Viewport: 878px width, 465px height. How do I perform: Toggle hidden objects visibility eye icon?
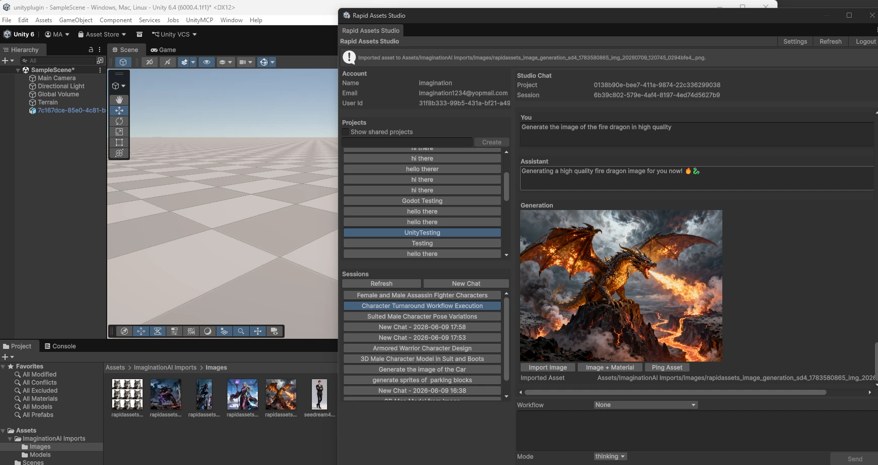(x=206, y=62)
